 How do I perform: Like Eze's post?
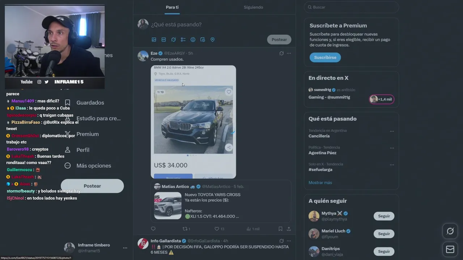click(x=220, y=229)
